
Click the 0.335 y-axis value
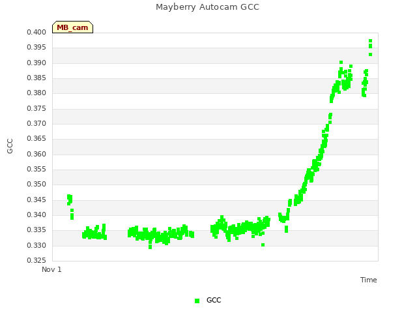point(36,230)
